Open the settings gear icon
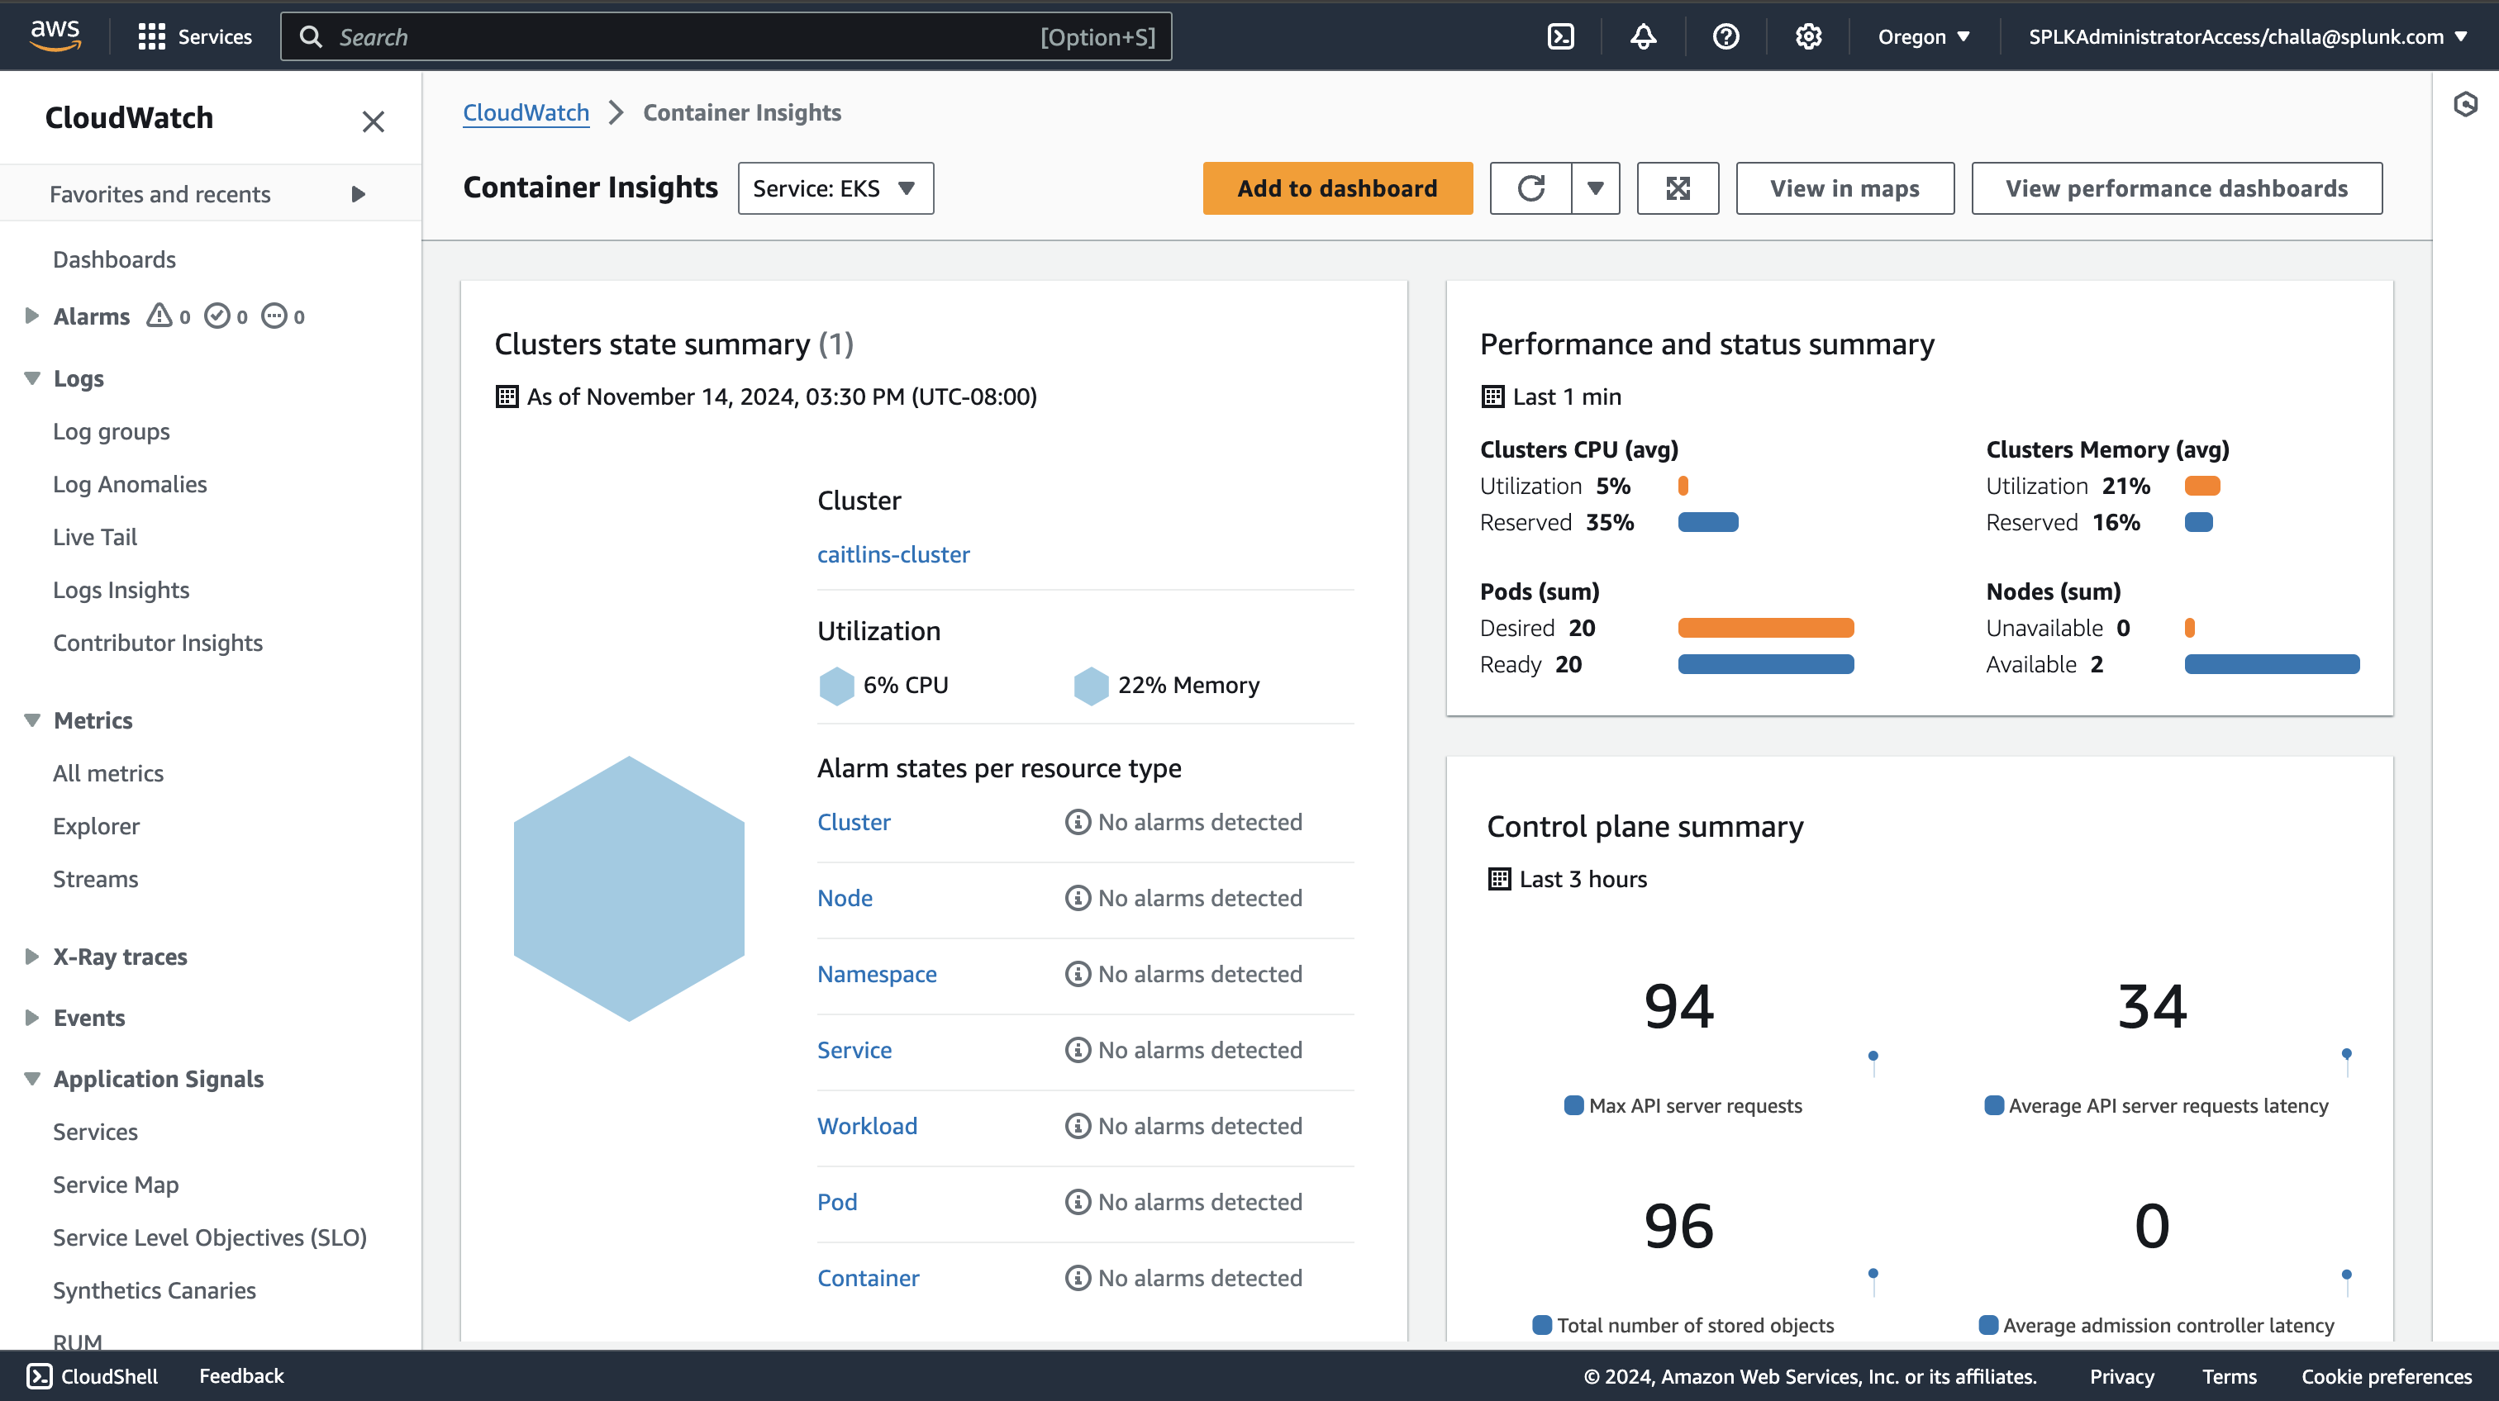Image resolution: width=2499 pixels, height=1401 pixels. (1807, 37)
